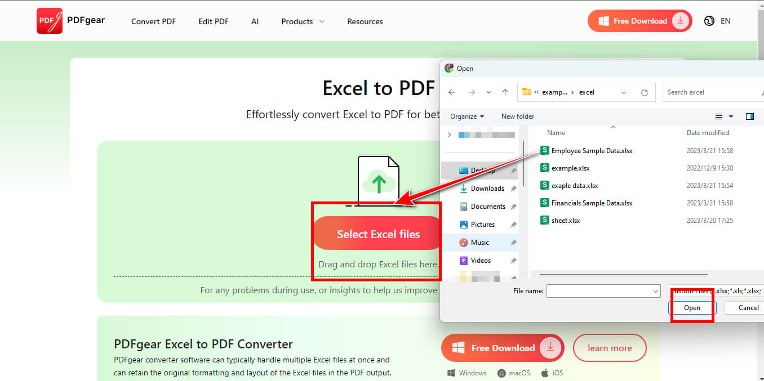Click the Documents folder icon
The image size is (764, 381).
click(464, 206)
